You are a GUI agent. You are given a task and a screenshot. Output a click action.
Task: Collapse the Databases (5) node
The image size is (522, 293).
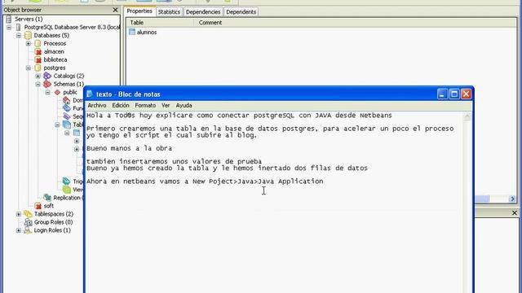point(19,35)
